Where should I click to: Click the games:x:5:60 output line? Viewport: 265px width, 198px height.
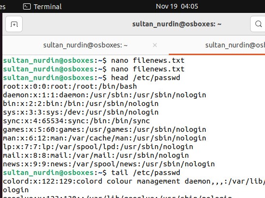[104, 129]
